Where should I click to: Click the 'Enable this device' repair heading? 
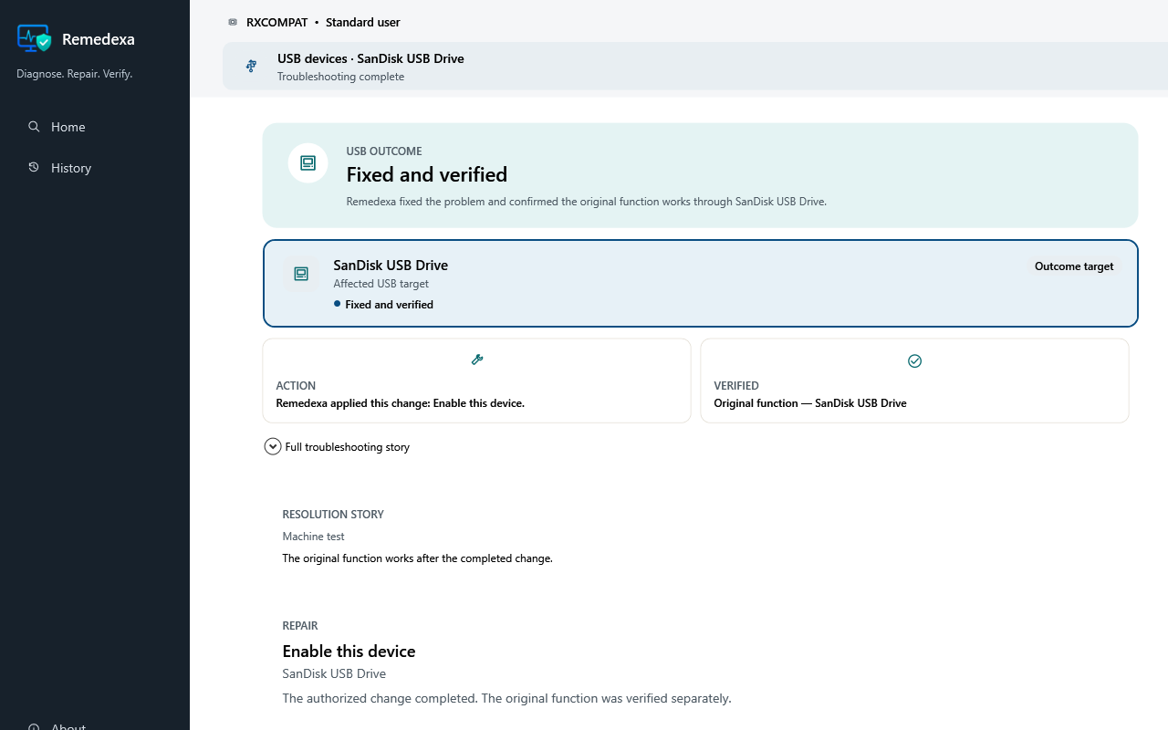pos(349,652)
